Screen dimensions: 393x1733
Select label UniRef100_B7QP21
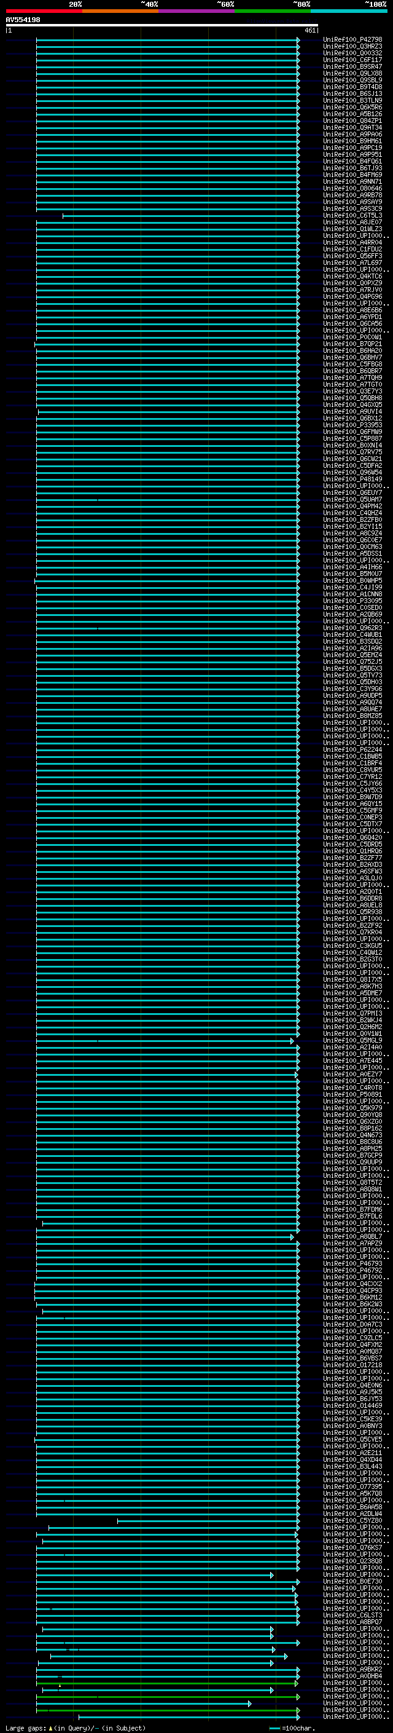[352, 344]
